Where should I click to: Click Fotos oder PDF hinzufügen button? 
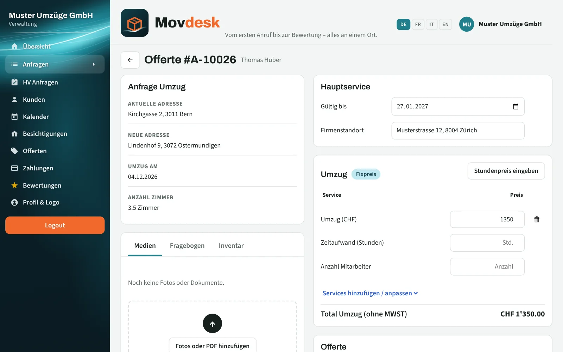click(212, 346)
